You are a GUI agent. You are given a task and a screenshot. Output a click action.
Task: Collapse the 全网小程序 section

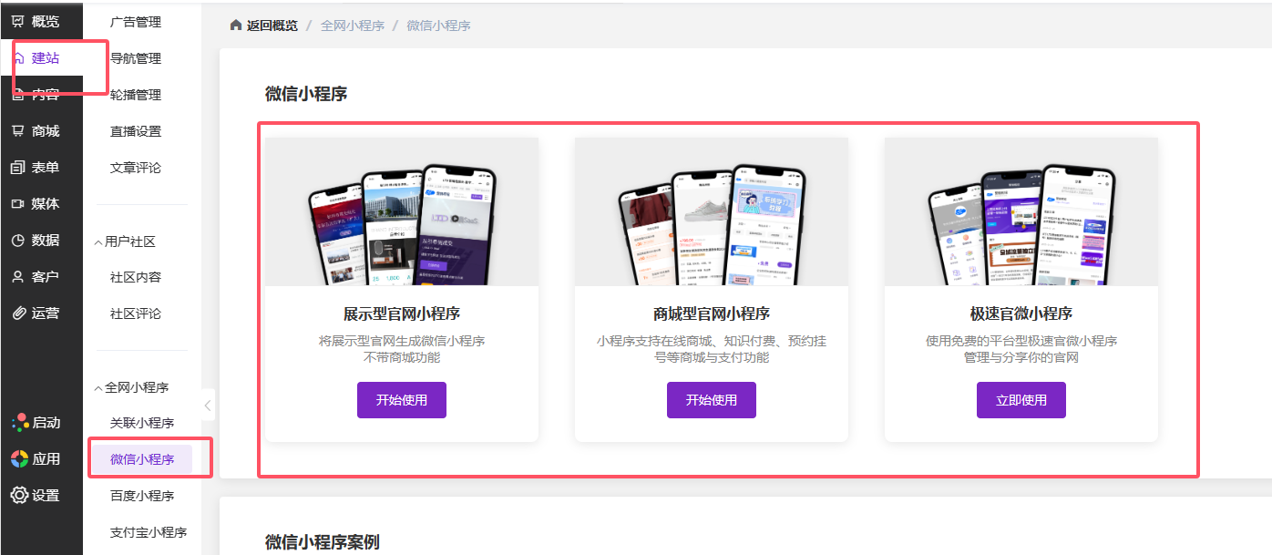coord(98,388)
